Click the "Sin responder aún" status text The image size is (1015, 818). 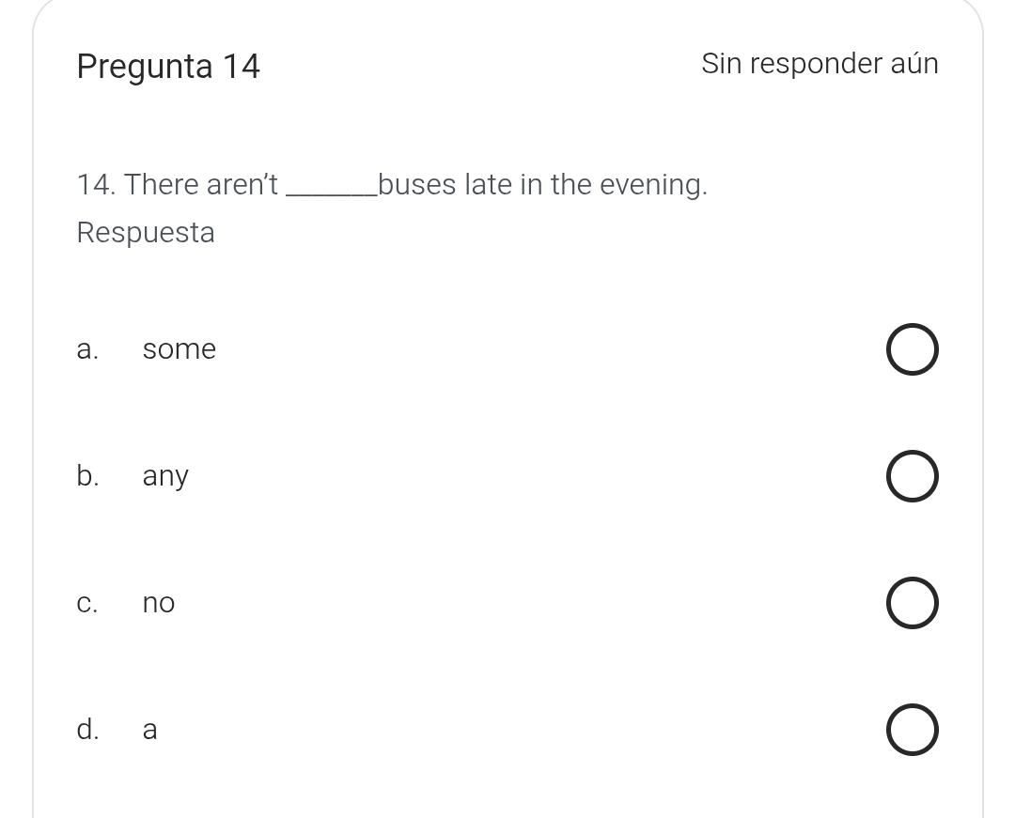[x=819, y=64]
